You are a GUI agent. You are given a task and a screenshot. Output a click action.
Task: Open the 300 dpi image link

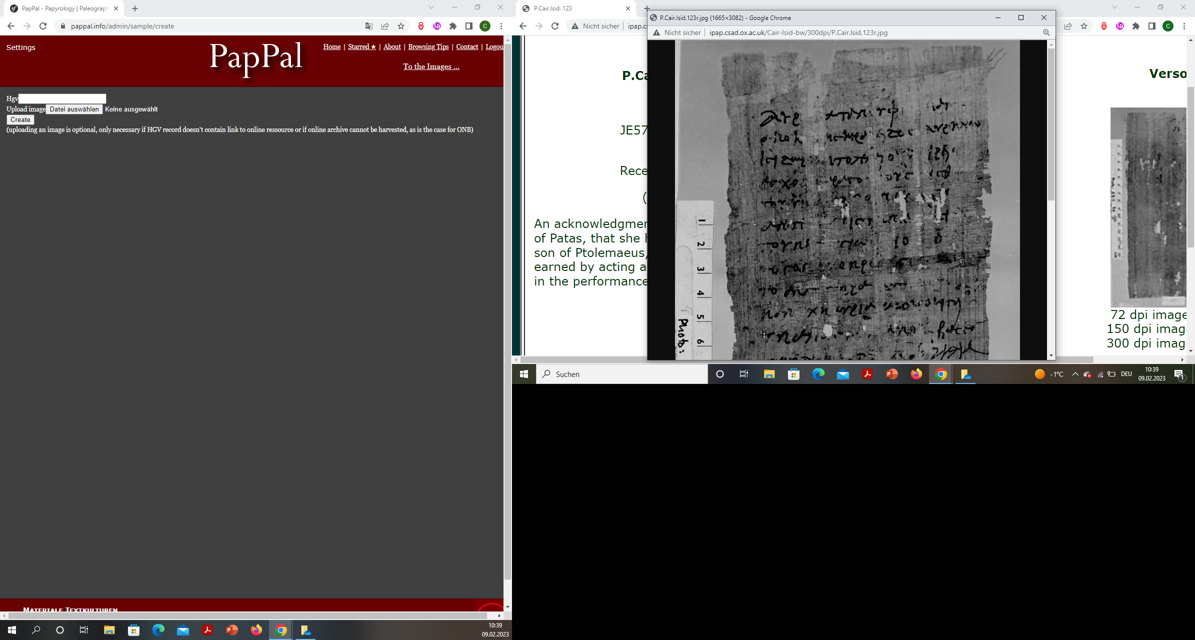coord(1146,343)
